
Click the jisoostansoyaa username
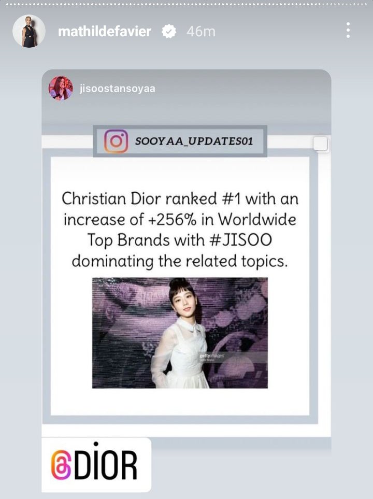pyautogui.click(x=118, y=89)
